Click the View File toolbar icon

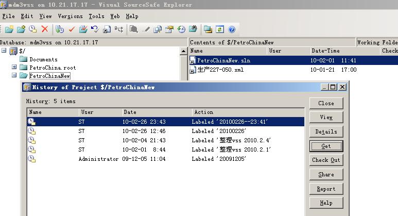(x=134, y=29)
